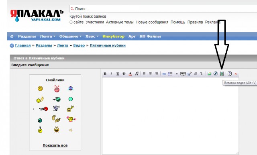This screenshot has width=257, height=155.
Task: Apply strikethrough formatting
Action: pos(124,74)
